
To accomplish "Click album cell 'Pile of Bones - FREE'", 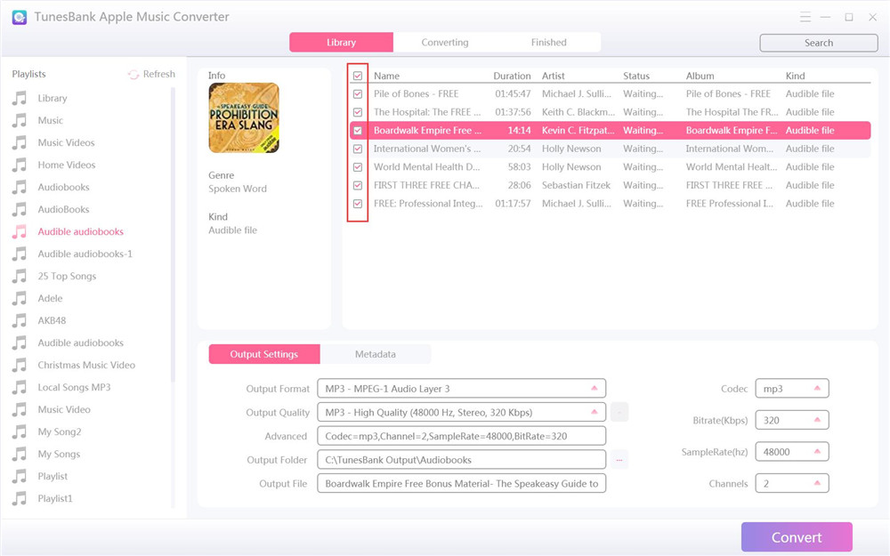I will tap(728, 94).
